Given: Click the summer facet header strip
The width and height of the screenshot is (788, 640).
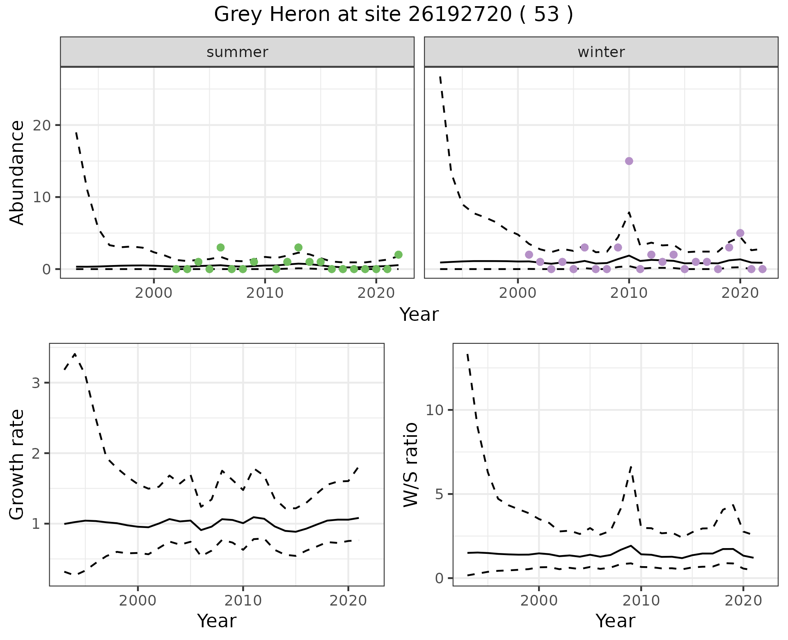Looking at the screenshot, I should point(237,52).
